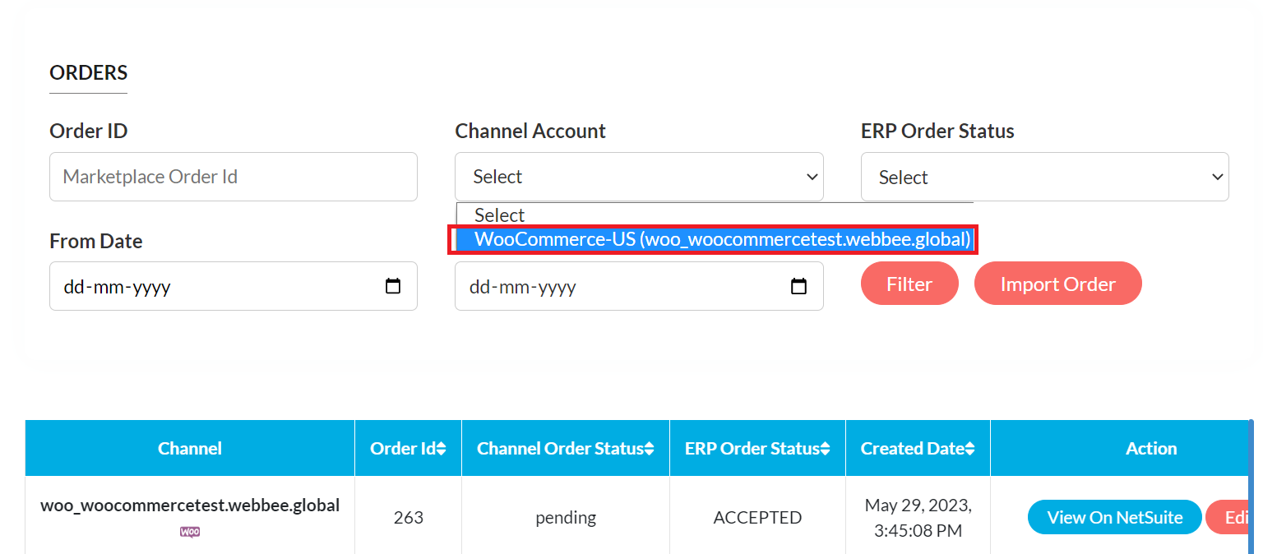Pick the blank 'Select' option in list
Screen dimensions: 1263x554
500,215
